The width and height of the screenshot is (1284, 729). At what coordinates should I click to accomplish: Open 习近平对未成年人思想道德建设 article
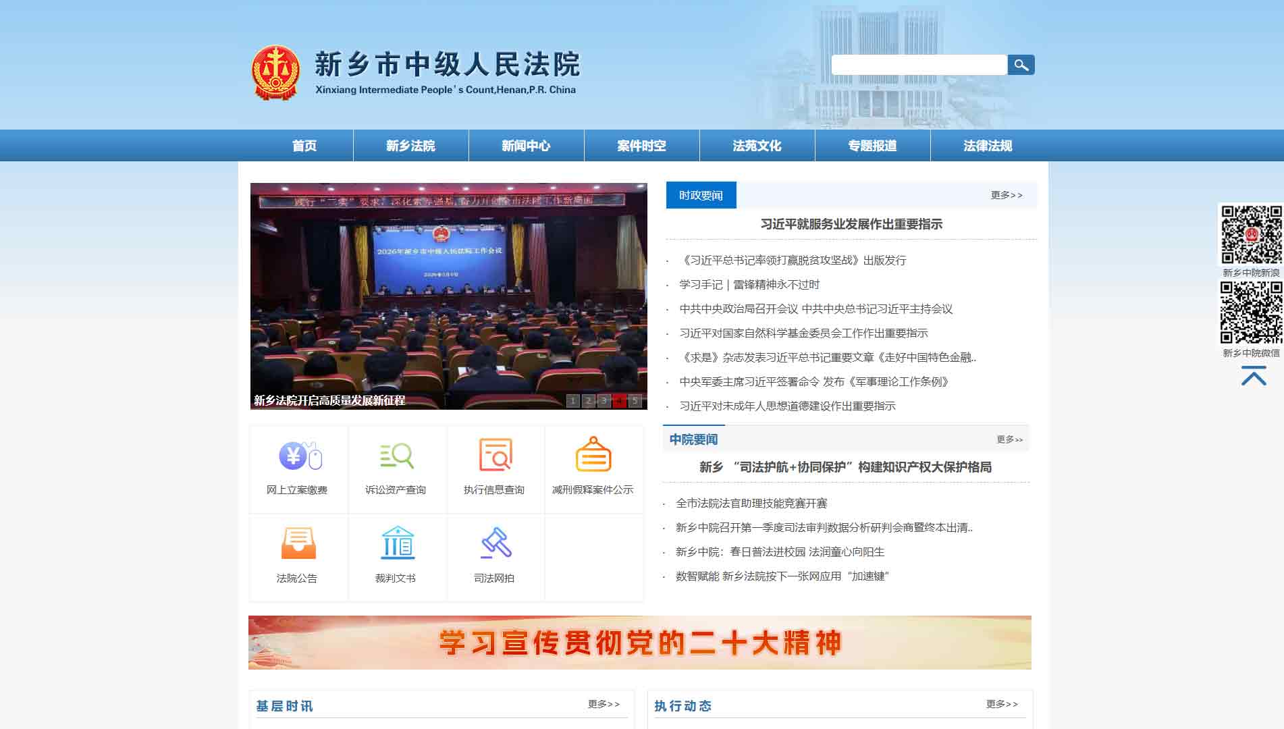[x=787, y=406]
